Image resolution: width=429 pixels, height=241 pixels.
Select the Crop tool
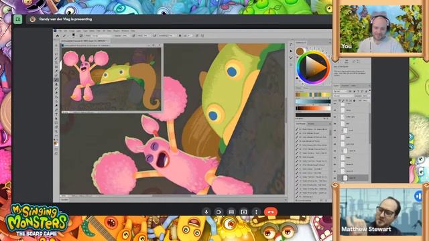(x=56, y=62)
